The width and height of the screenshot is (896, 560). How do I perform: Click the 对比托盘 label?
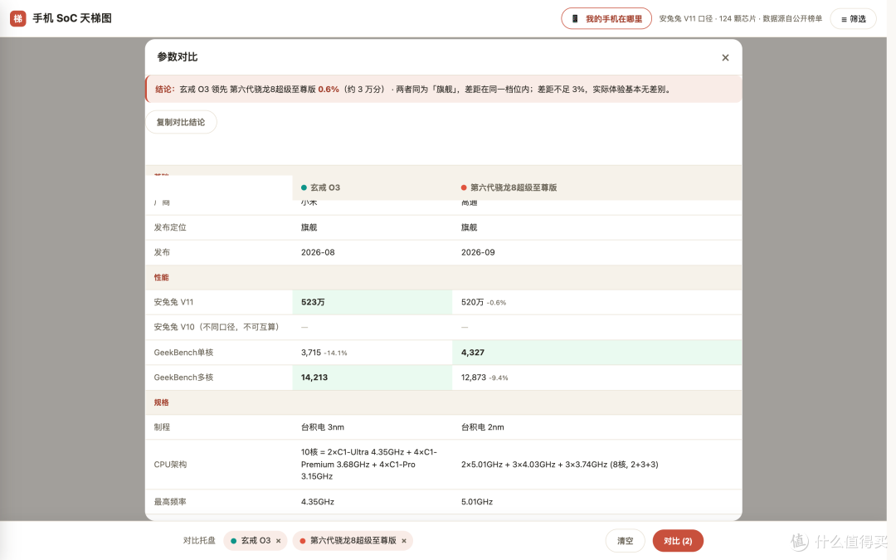(x=199, y=541)
